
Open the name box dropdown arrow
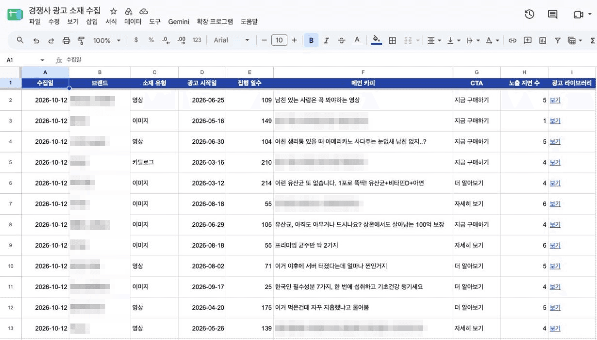(42, 60)
